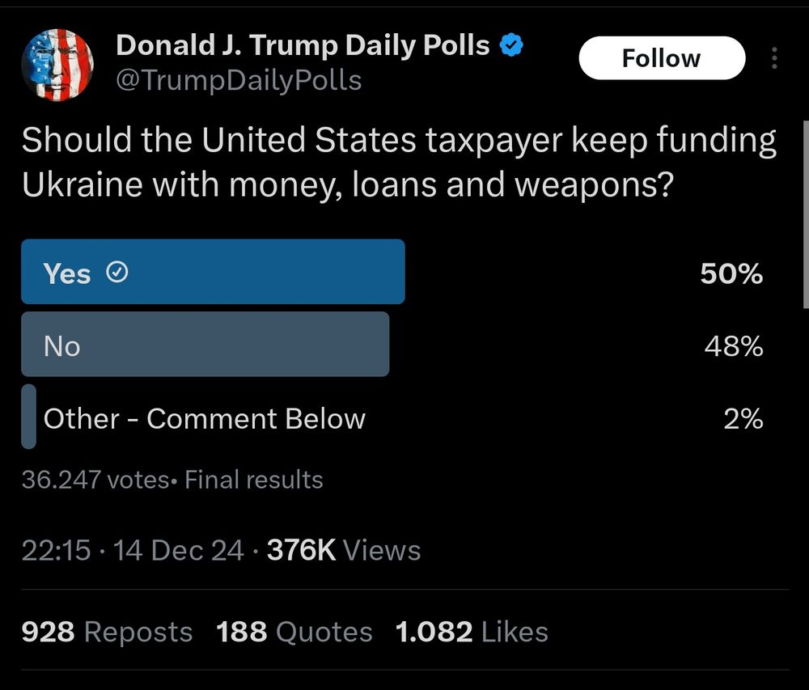Select the No poll result bar

[x=205, y=345]
